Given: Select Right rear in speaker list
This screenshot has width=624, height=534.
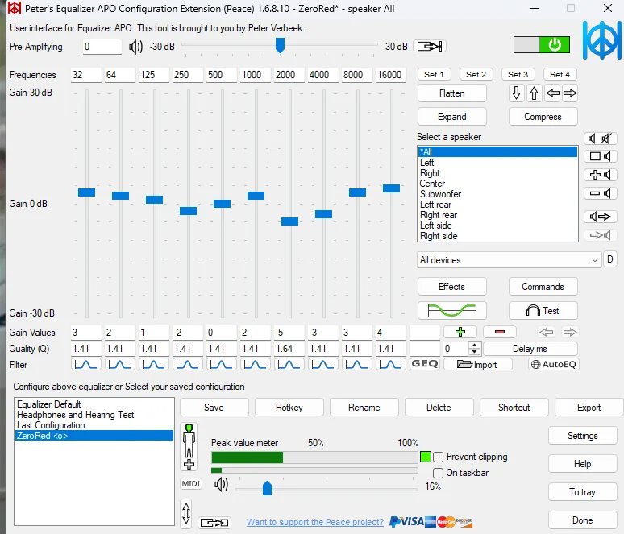Looking at the screenshot, I should 497,215.
